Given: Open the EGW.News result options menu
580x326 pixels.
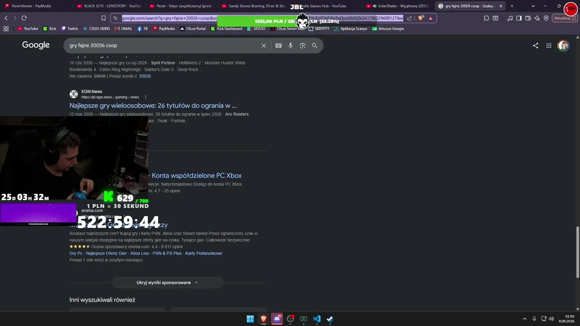Looking at the screenshot, I should 145,97.
